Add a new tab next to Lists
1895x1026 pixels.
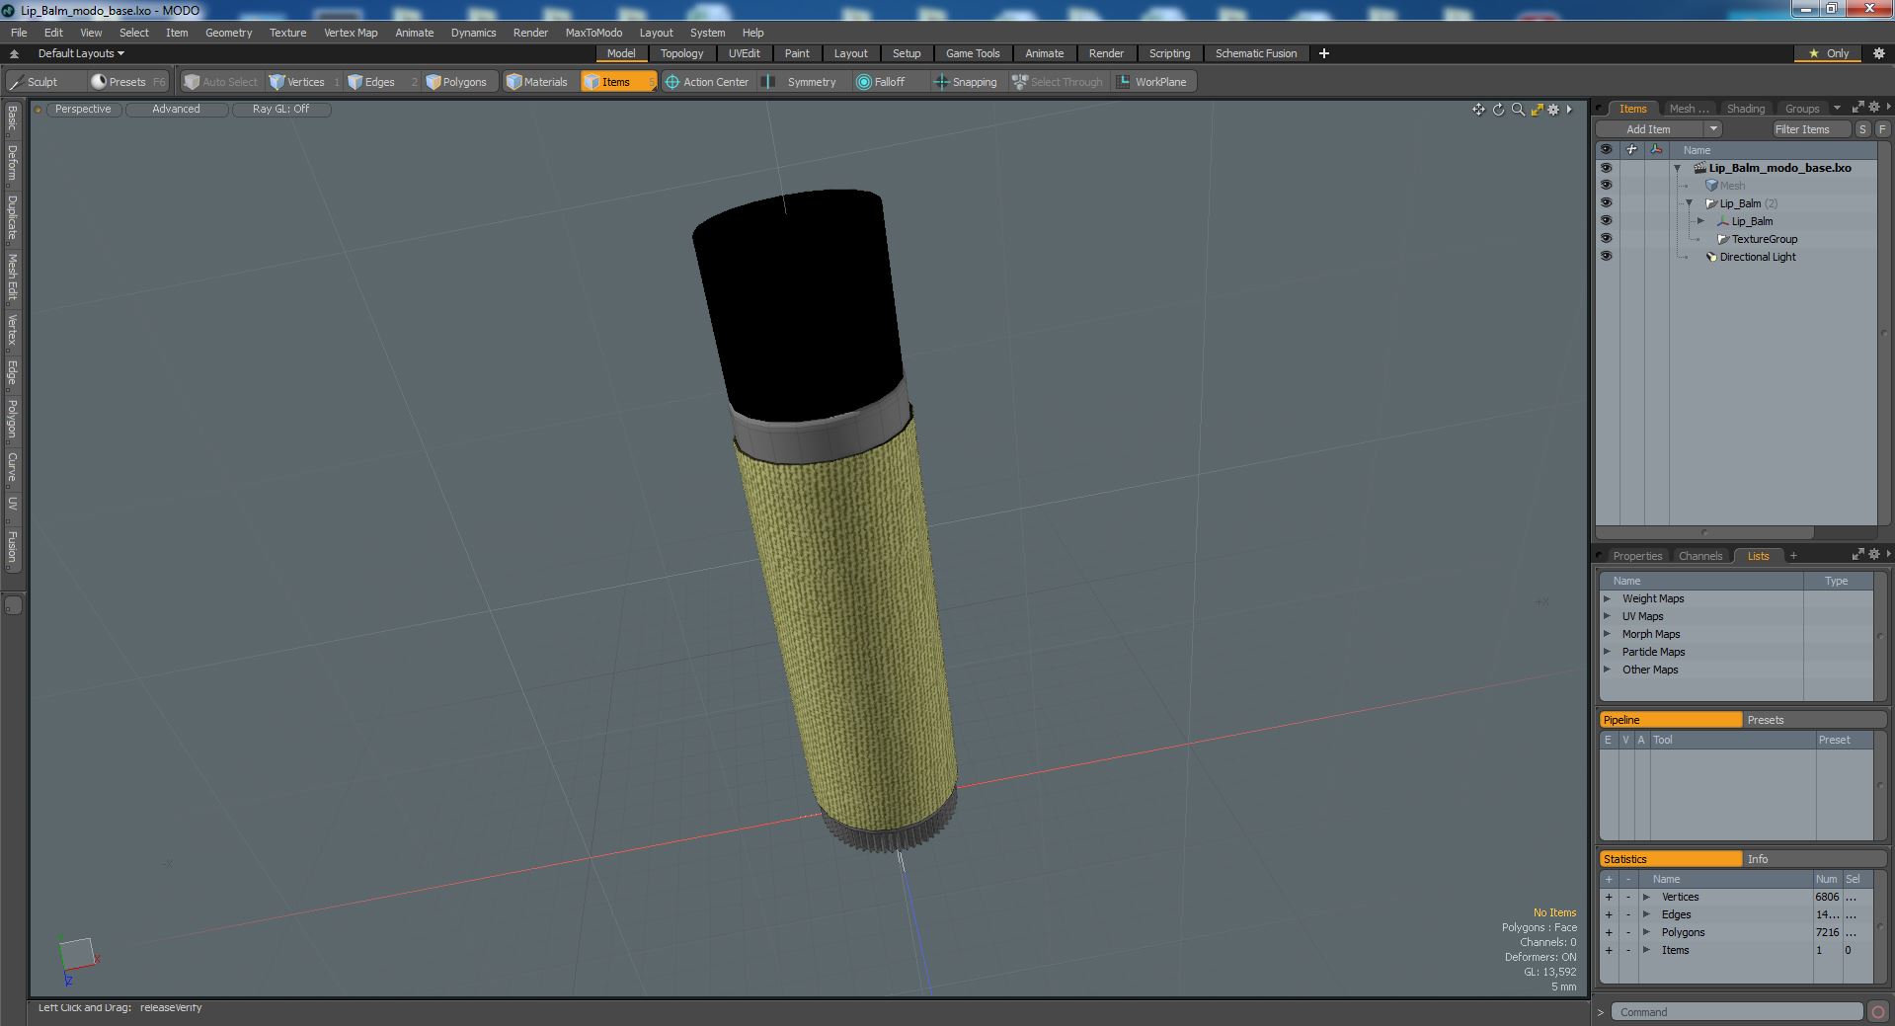pos(1793,556)
